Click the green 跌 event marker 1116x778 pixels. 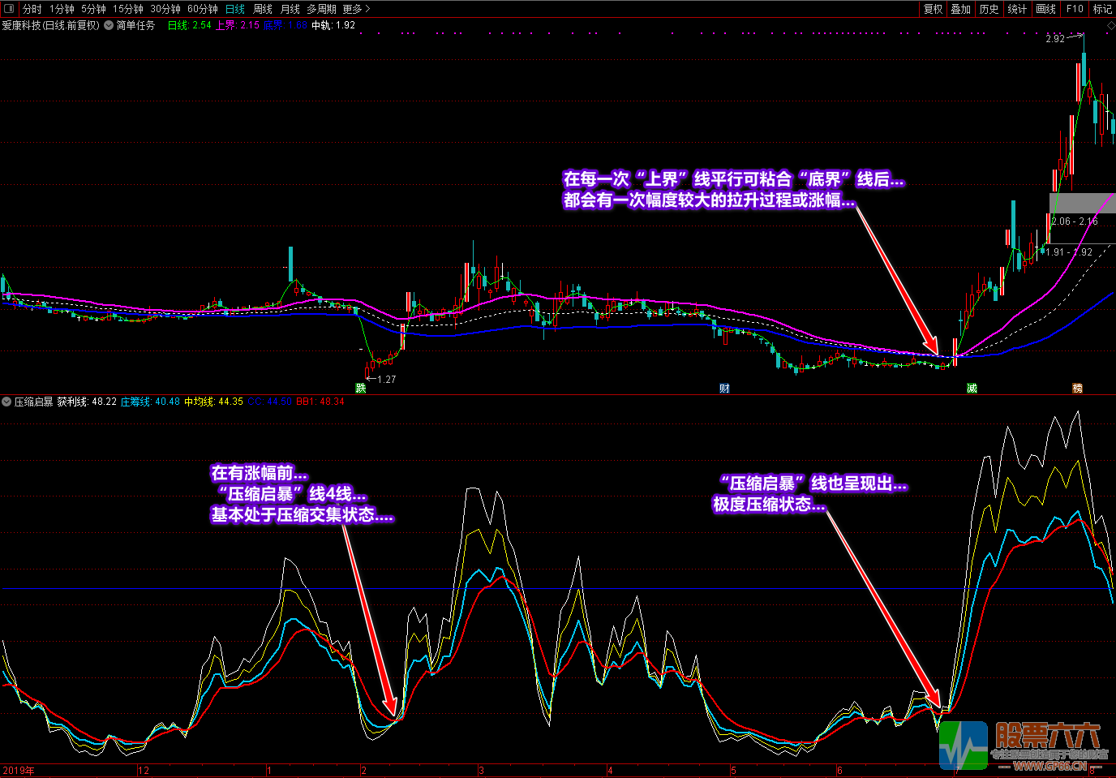pyautogui.click(x=361, y=389)
